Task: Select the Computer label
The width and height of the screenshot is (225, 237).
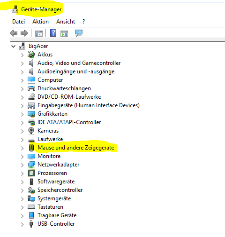Action: tap(50, 80)
